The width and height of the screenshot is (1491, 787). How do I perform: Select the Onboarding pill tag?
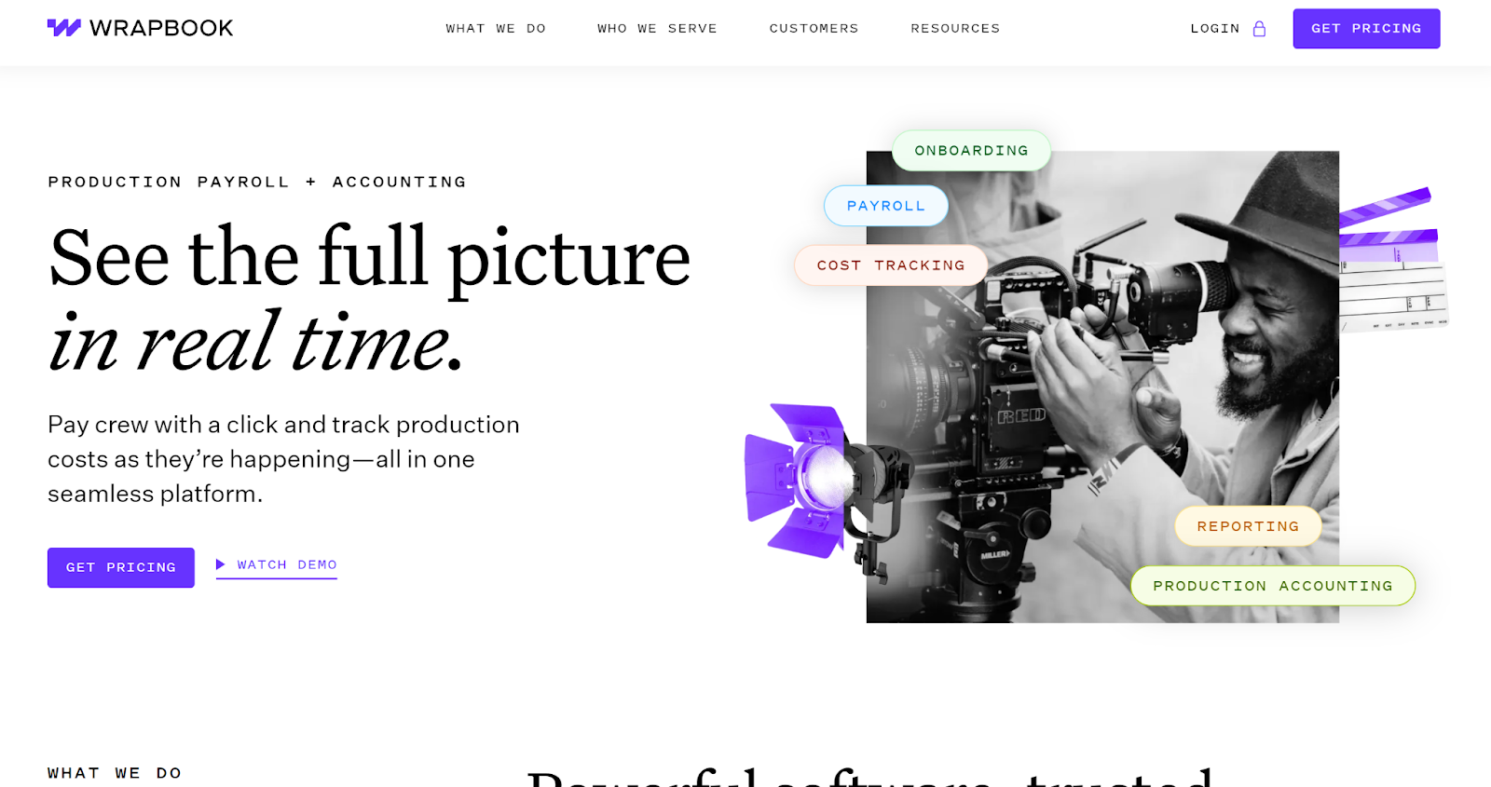tap(971, 151)
